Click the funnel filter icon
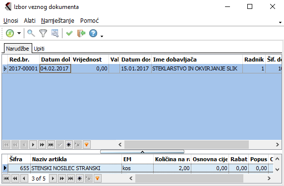This screenshot has height=186, width=284. tap(43, 33)
